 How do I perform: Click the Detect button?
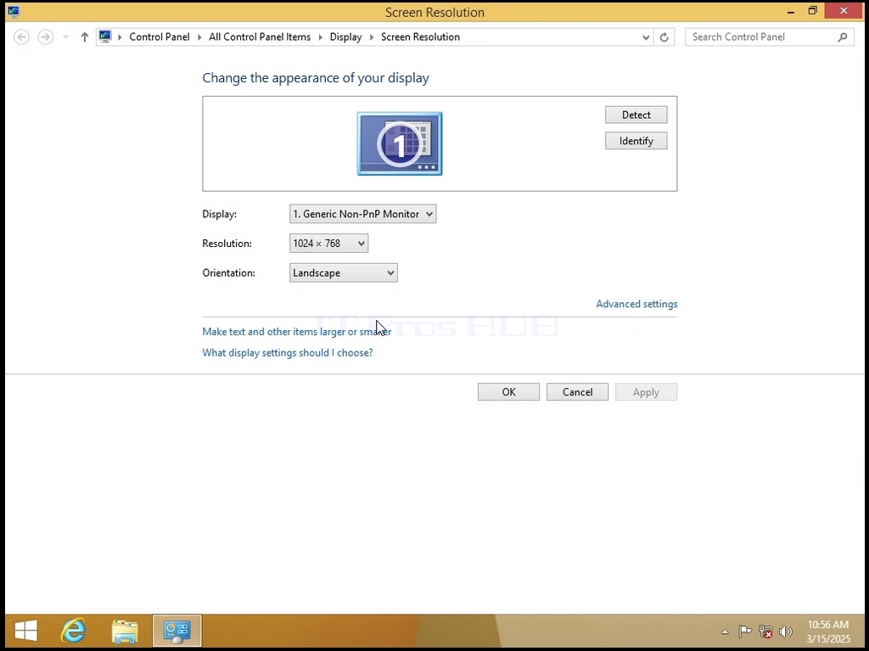click(x=636, y=115)
